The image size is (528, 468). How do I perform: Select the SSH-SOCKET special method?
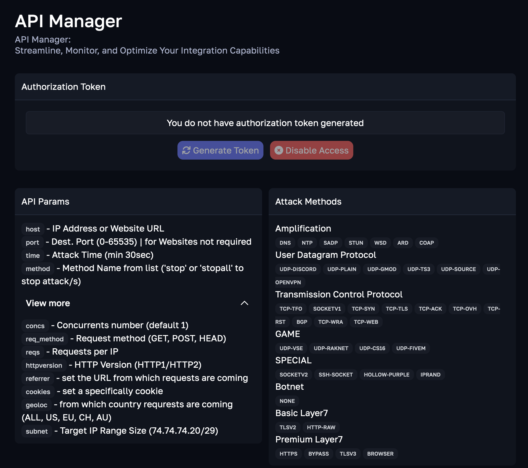[x=335, y=375]
